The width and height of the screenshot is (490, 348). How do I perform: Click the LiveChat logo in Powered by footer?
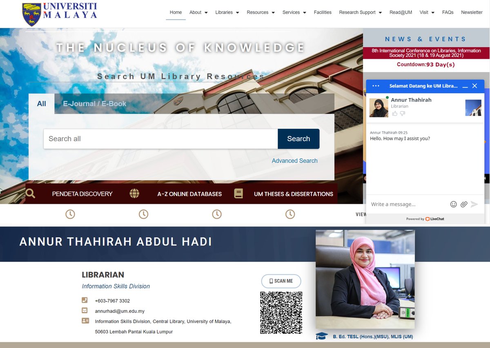(434, 219)
